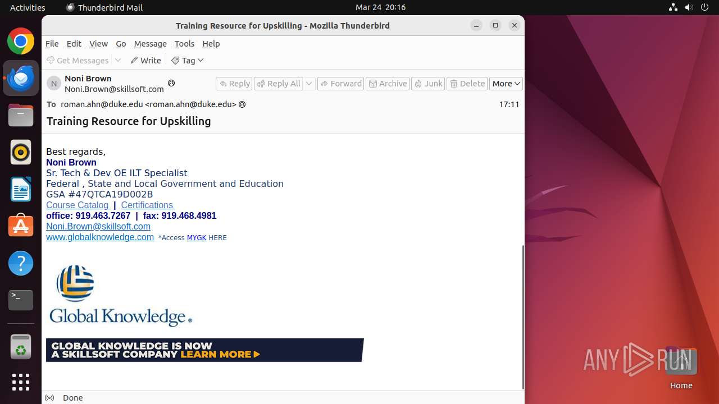
Task: Click sender avatar N icon
Action: (x=54, y=84)
